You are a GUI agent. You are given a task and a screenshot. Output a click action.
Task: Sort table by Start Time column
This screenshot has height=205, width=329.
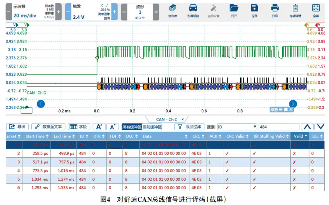tap(37, 136)
